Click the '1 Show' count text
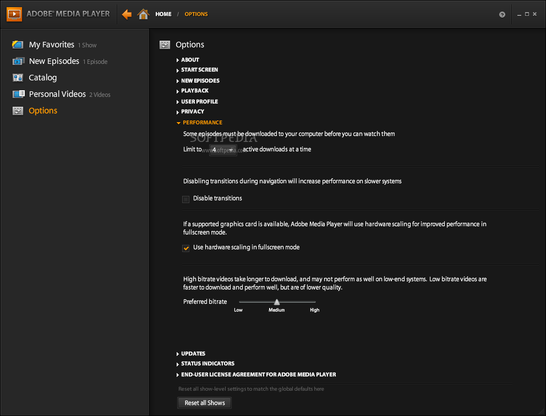The image size is (546, 416). coord(87,45)
